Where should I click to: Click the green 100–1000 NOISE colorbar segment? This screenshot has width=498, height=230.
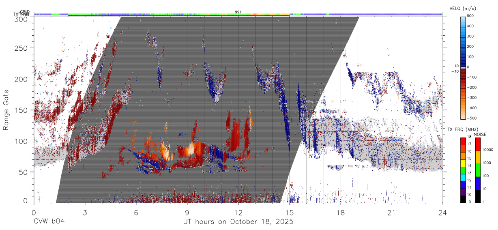click(478, 170)
